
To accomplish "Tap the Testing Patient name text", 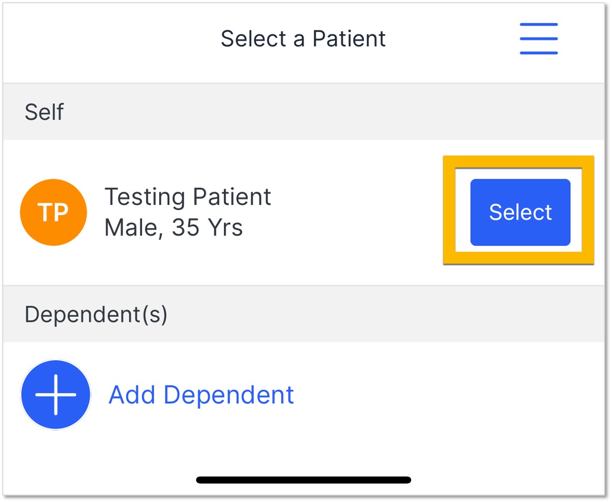I will [x=188, y=196].
